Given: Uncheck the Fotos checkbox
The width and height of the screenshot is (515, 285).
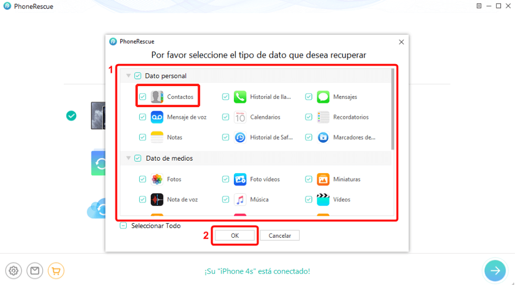Looking at the screenshot, I should click(142, 180).
